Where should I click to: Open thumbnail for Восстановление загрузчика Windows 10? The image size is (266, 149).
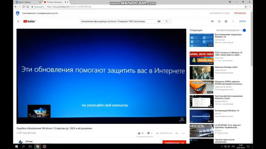[x=202, y=40]
